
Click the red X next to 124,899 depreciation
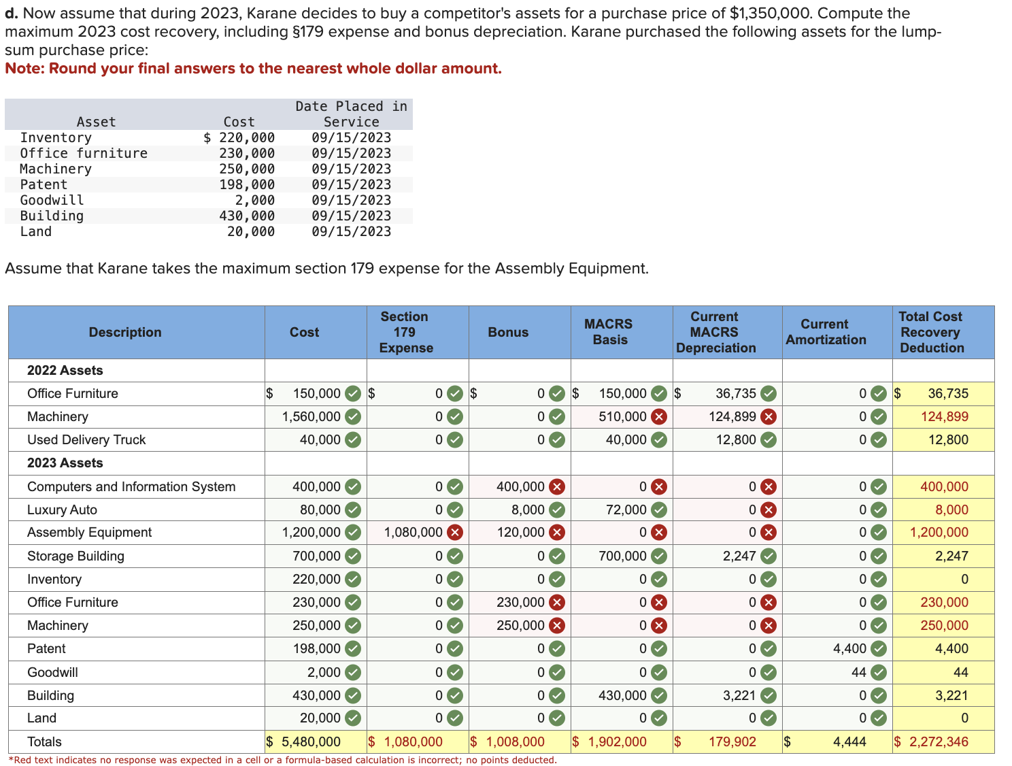click(x=768, y=416)
